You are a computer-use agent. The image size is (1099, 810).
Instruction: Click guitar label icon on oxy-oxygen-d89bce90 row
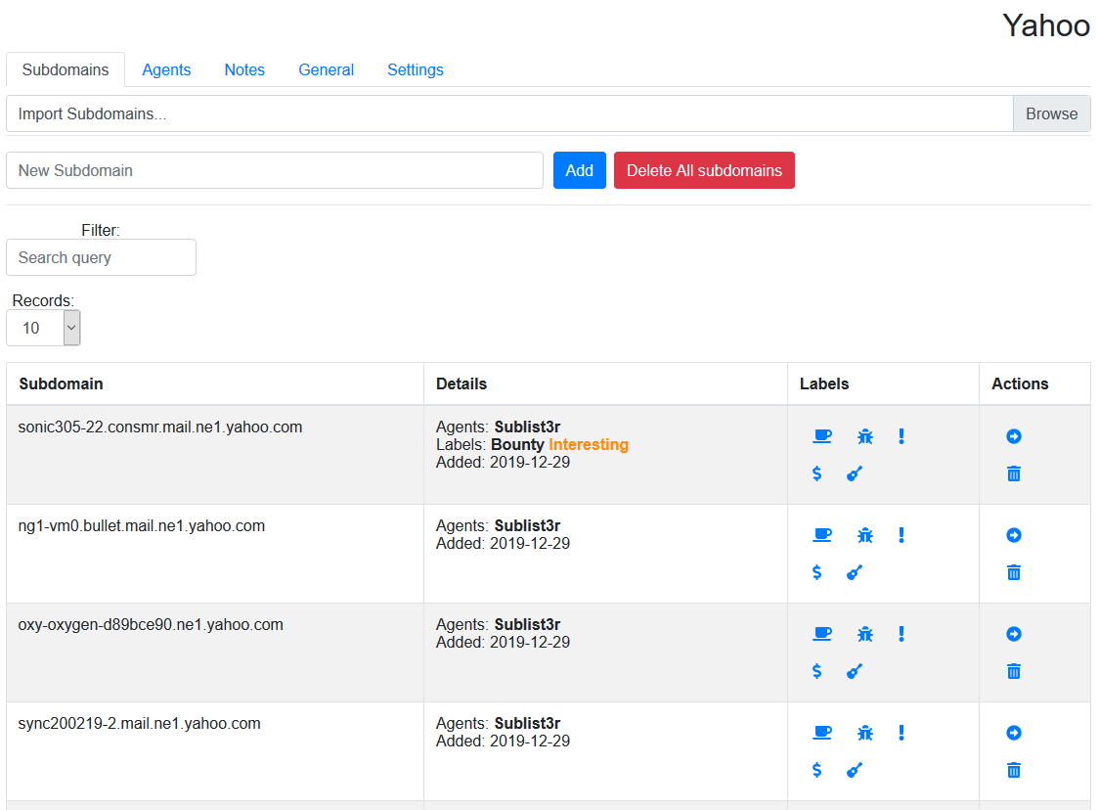tap(855, 671)
